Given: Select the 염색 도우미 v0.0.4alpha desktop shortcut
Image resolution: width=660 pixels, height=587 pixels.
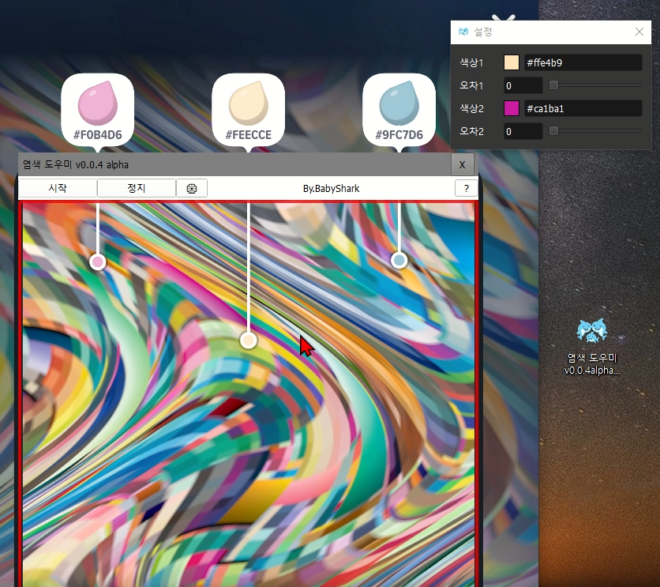Looking at the screenshot, I should tap(592, 347).
